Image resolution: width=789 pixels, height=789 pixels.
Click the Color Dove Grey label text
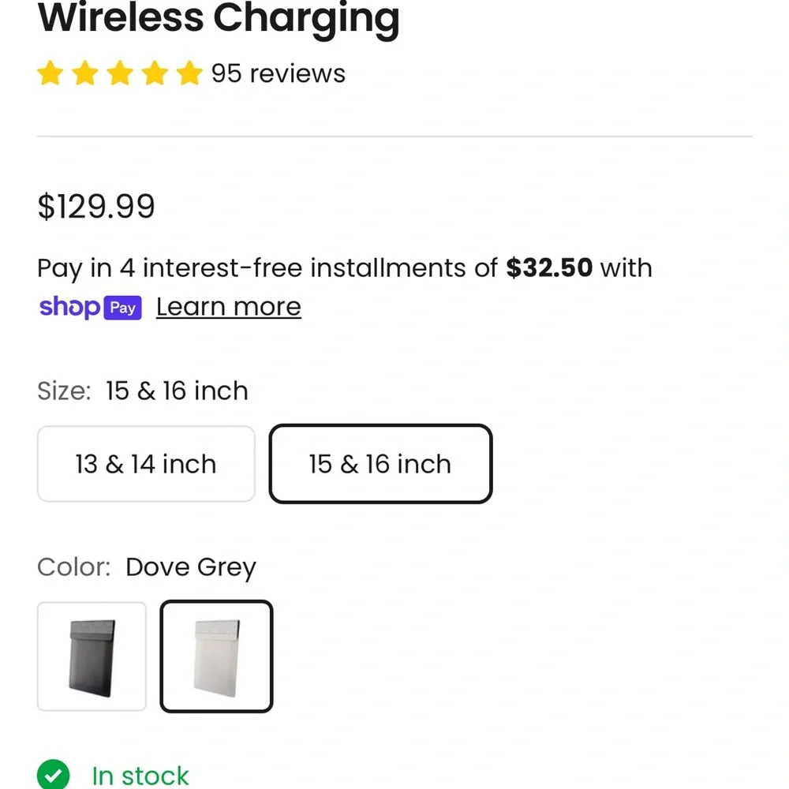pos(147,567)
